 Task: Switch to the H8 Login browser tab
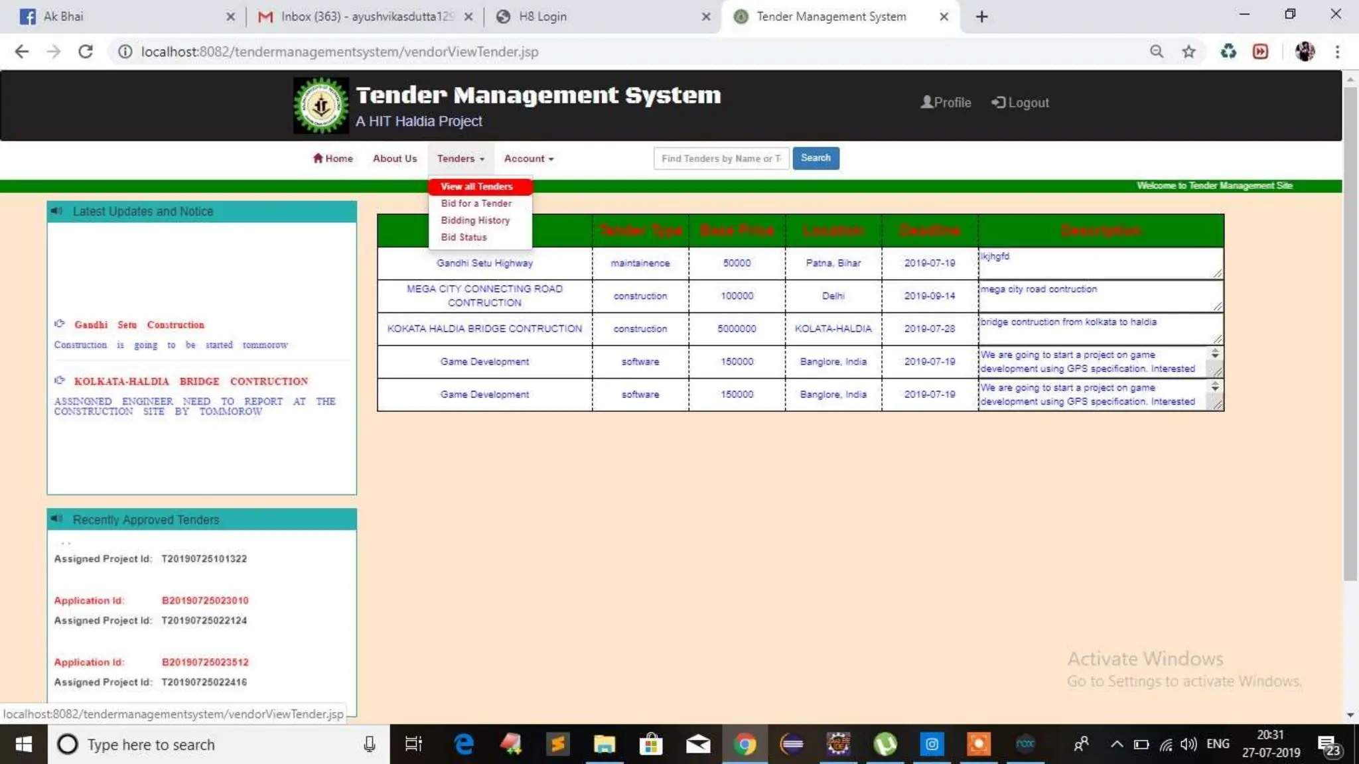tap(542, 17)
